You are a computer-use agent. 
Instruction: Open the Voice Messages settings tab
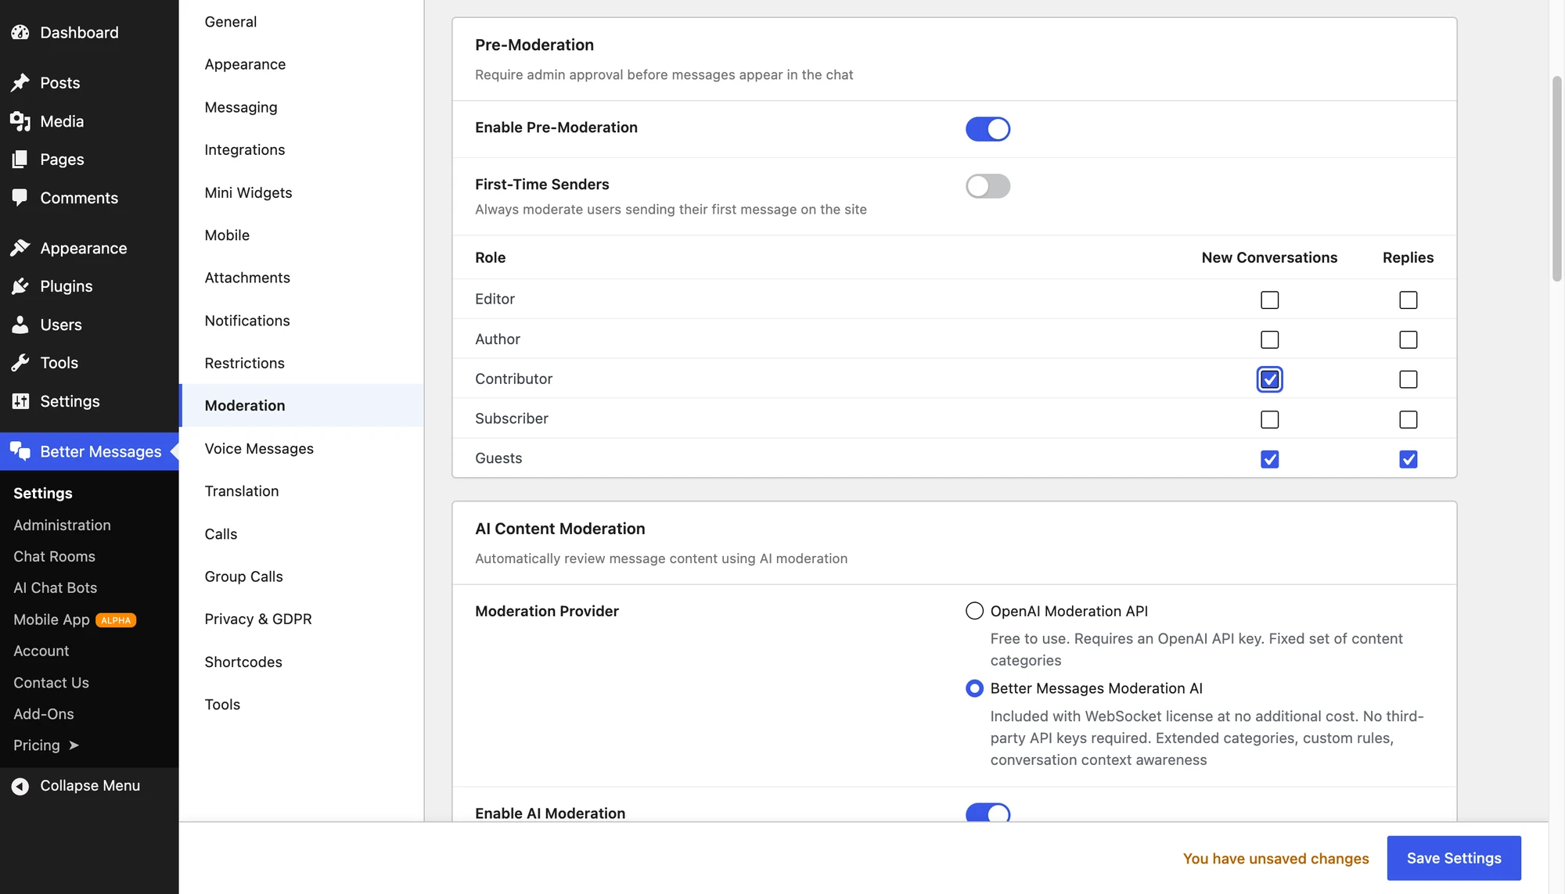click(x=301, y=449)
